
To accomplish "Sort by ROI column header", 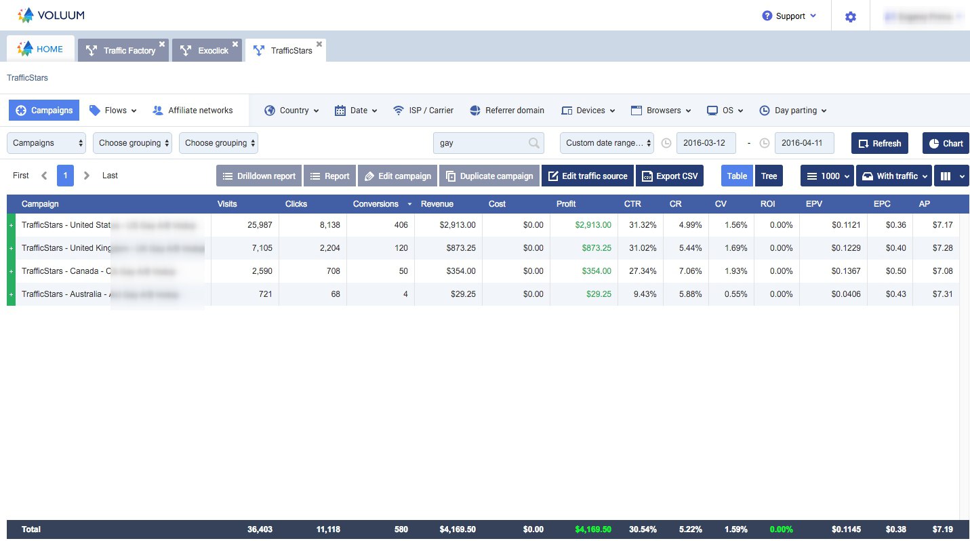I will pyautogui.click(x=768, y=204).
